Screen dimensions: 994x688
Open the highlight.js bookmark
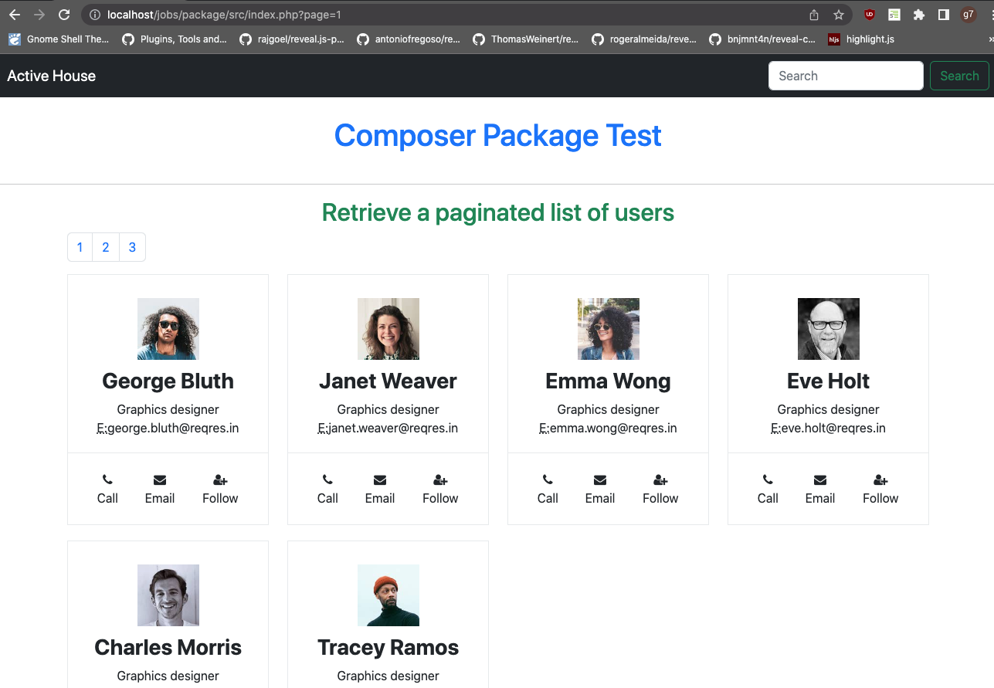[x=861, y=39]
